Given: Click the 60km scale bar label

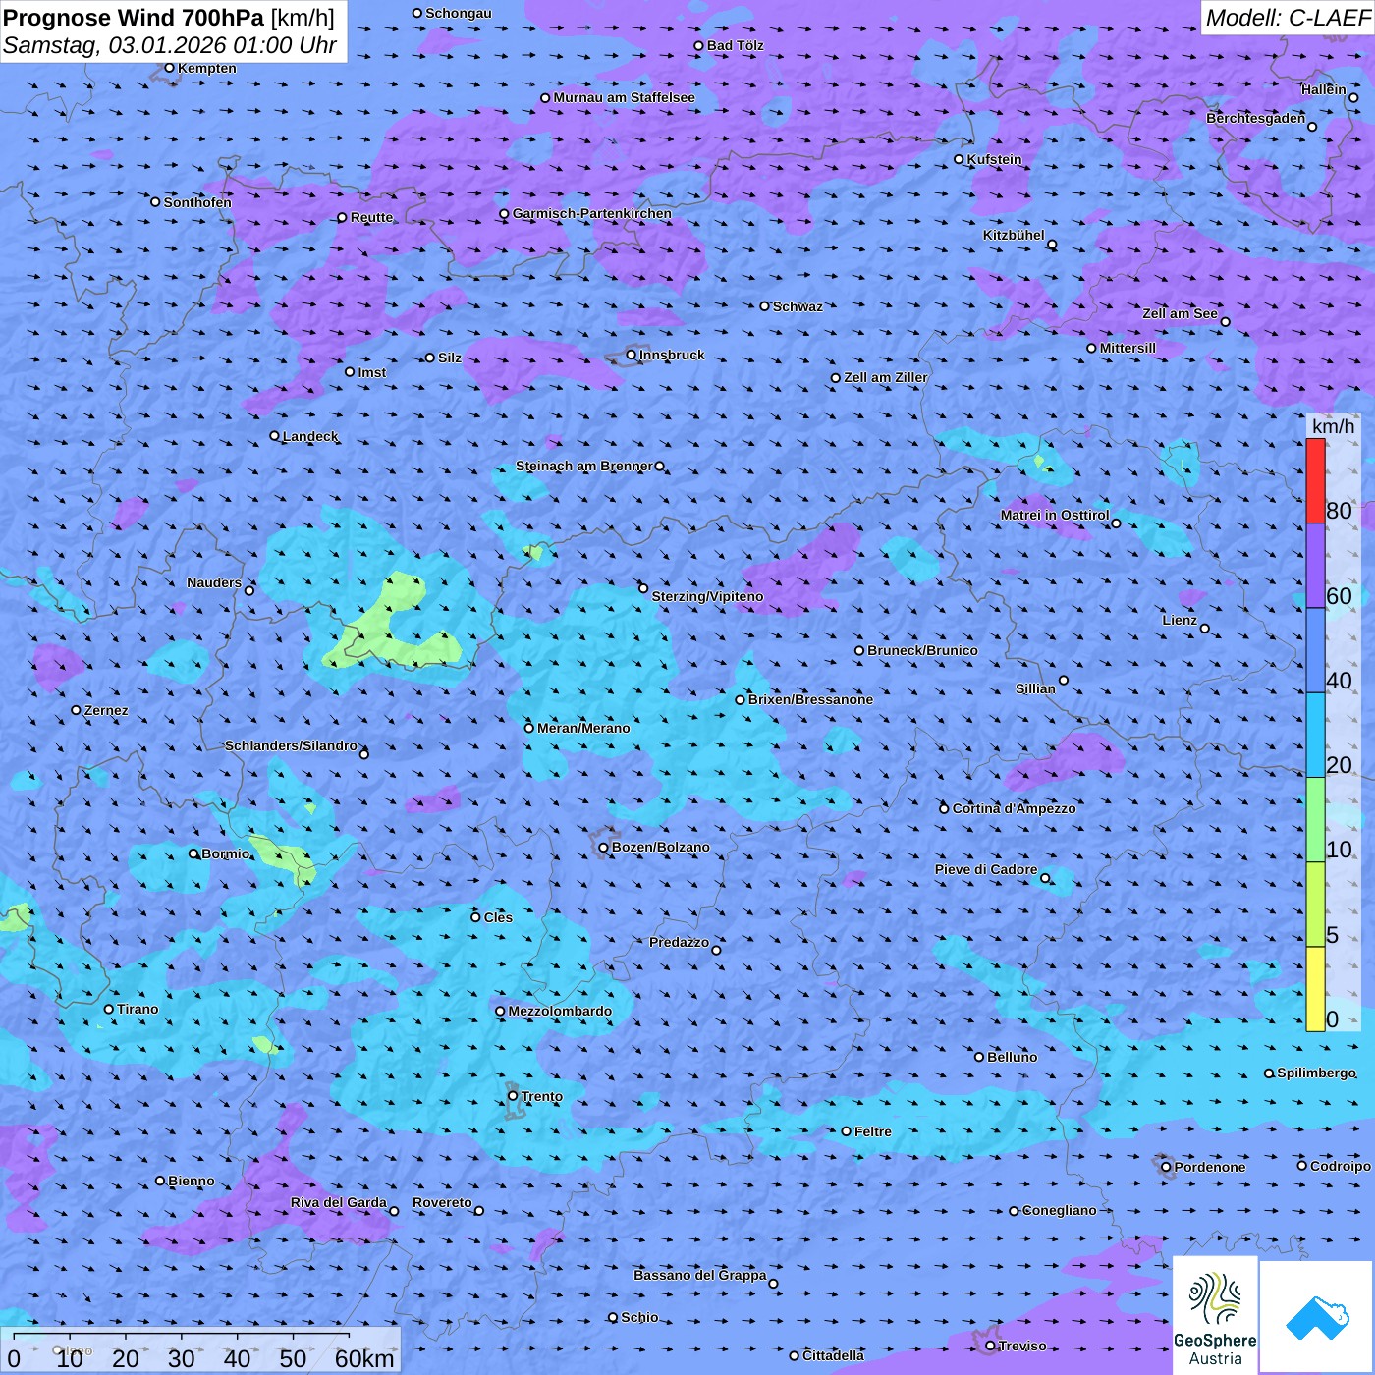Looking at the screenshot, I should click(364, 1358).
